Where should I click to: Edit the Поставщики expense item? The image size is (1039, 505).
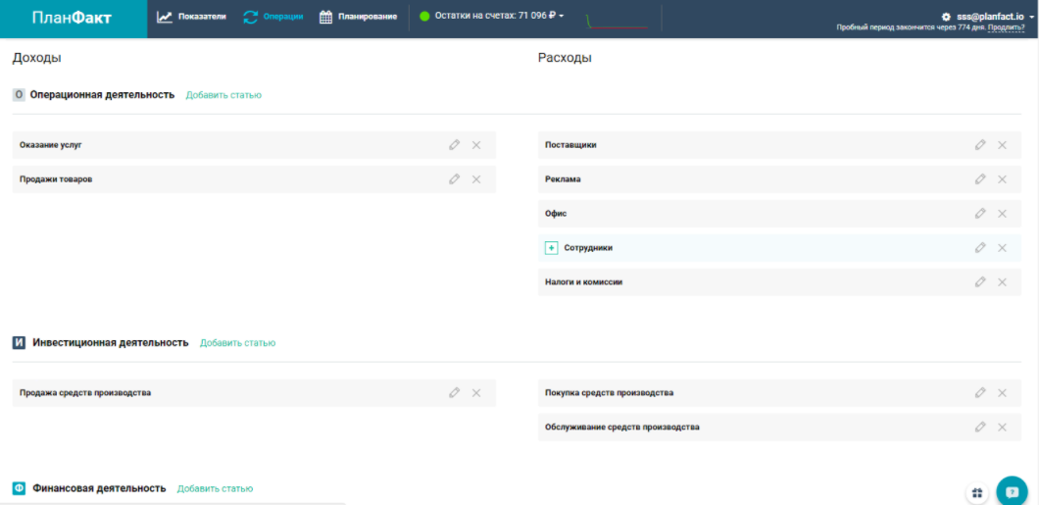point(979,145)
